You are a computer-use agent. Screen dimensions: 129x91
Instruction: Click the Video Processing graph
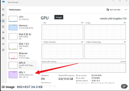point(105,51)
